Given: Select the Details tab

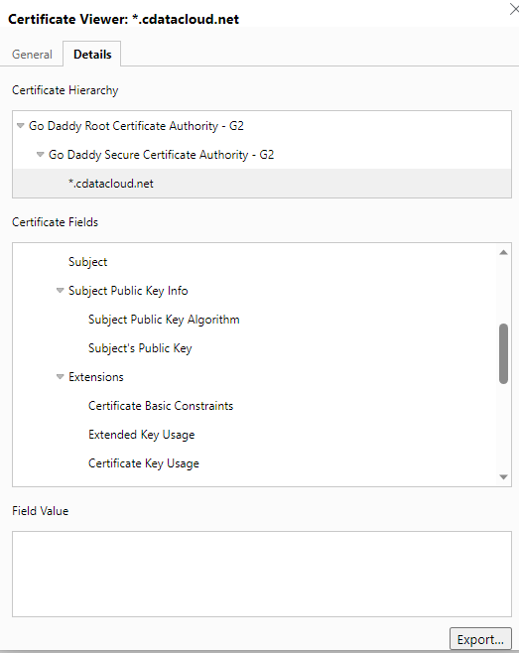Looking at the screenshot, I should click(92, 55).
